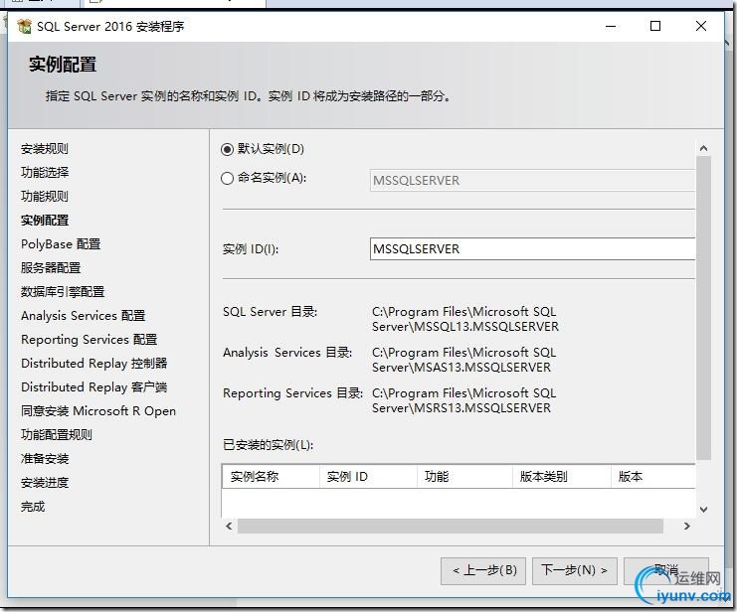Select 安装规则 step in sidebar

point(45,149)
